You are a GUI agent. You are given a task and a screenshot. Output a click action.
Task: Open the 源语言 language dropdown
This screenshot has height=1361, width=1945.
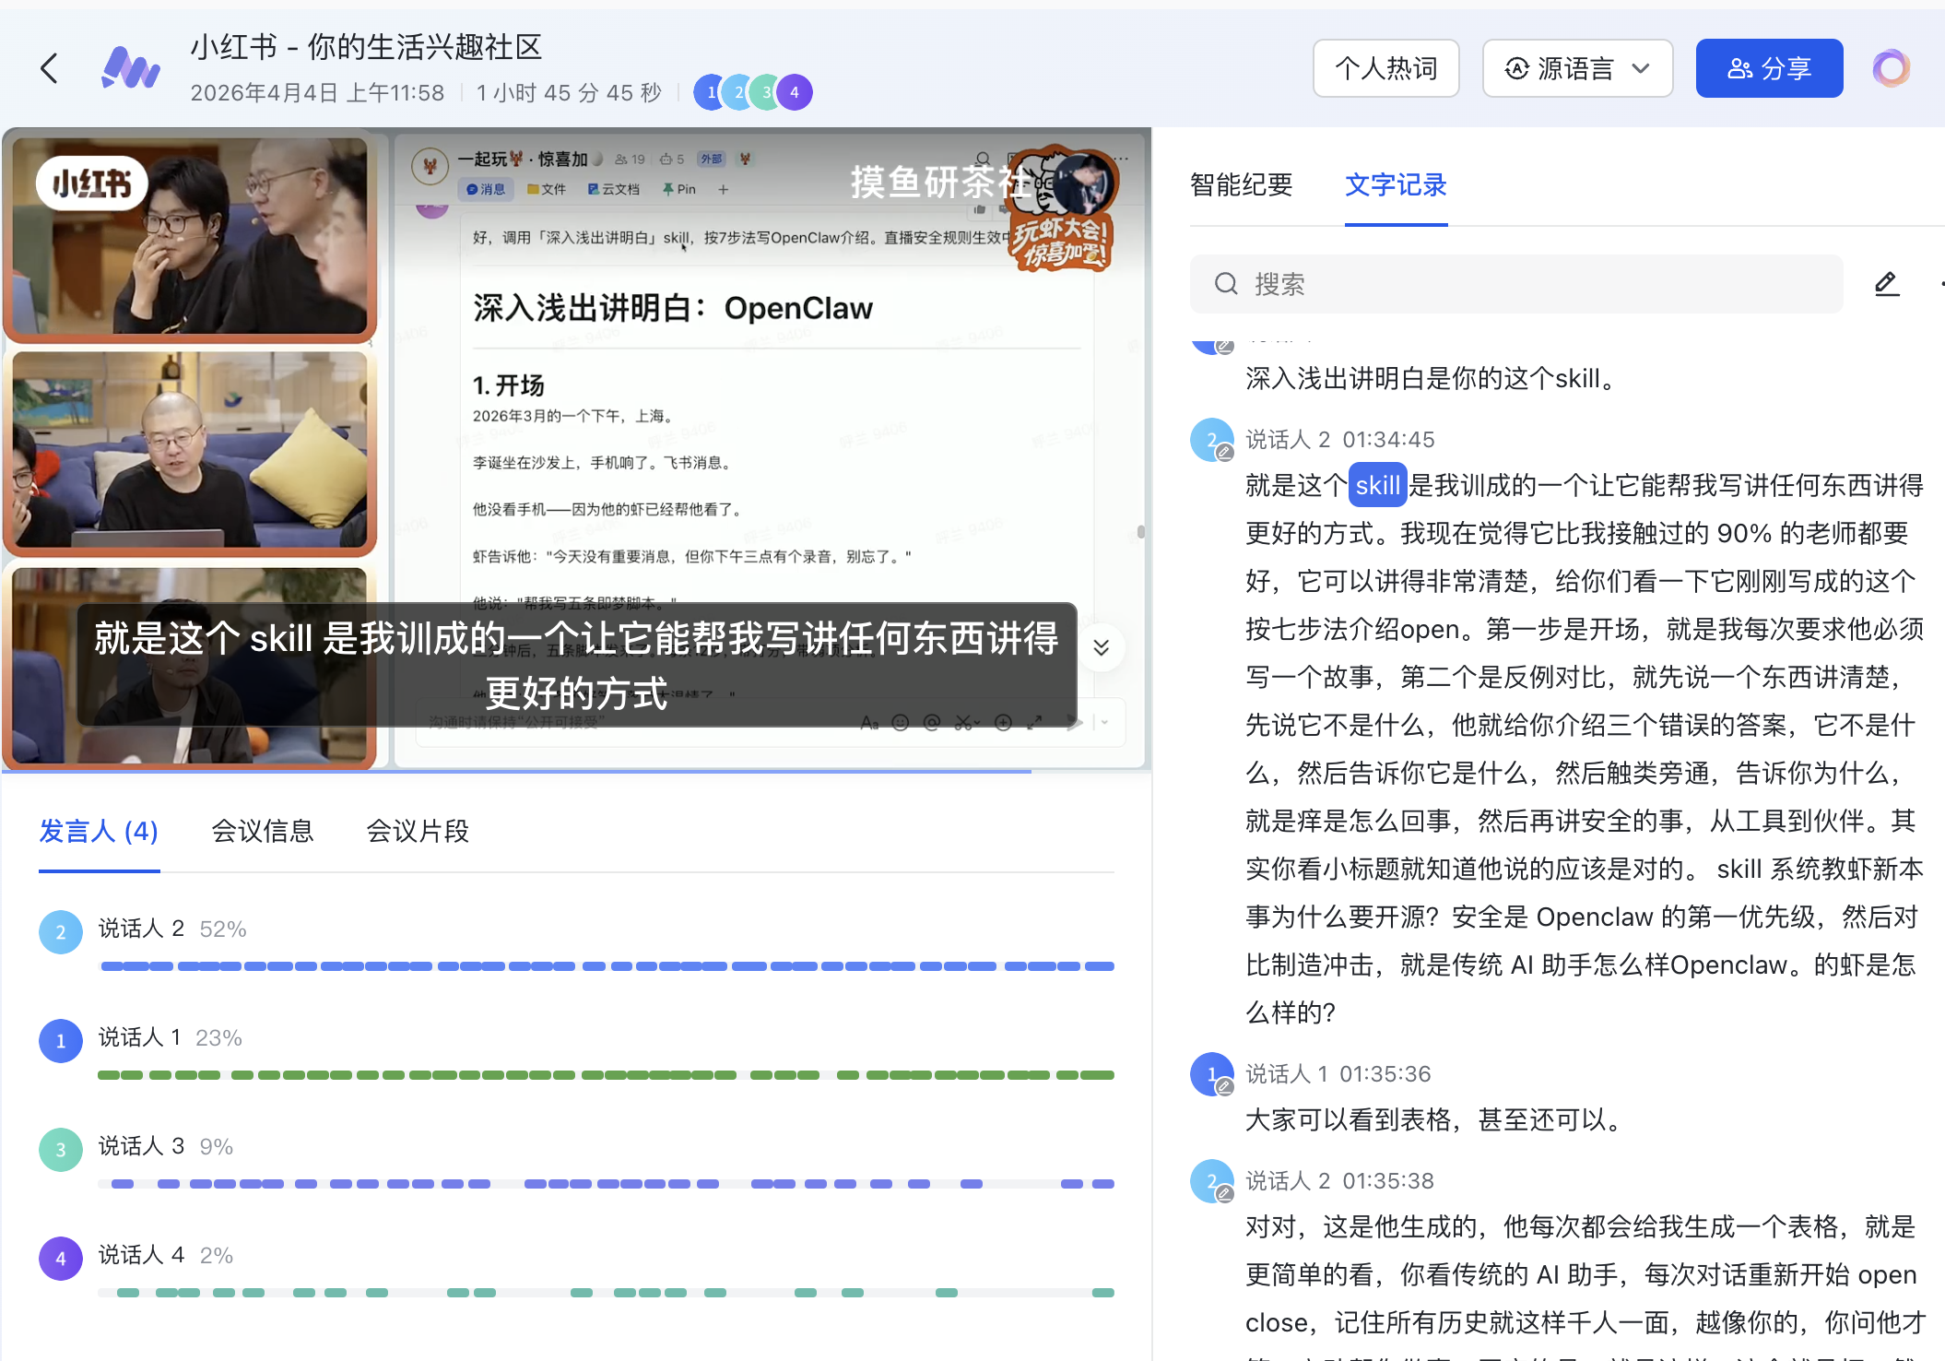[1577, 68]
